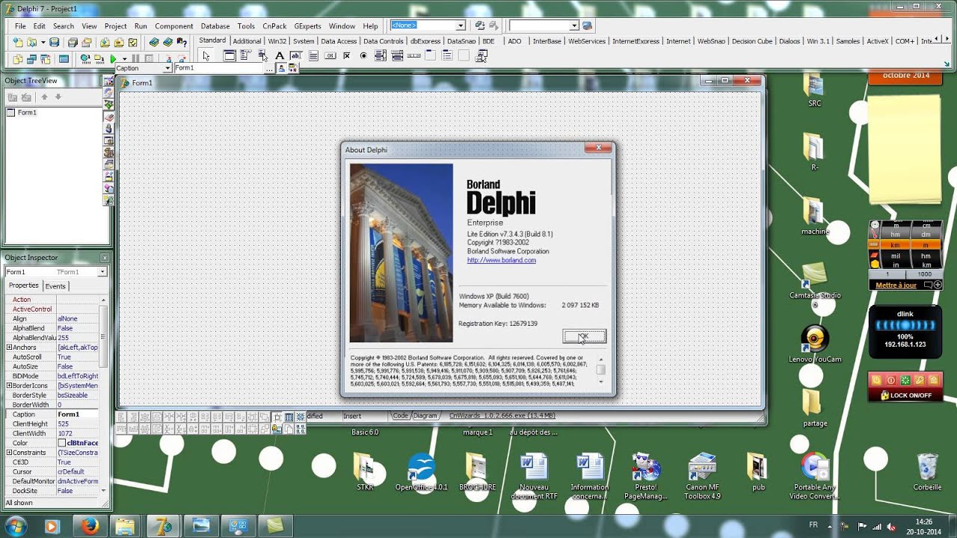Select the Frames component icon
Viewport: 957px width, 538px height.
(230, 56)
